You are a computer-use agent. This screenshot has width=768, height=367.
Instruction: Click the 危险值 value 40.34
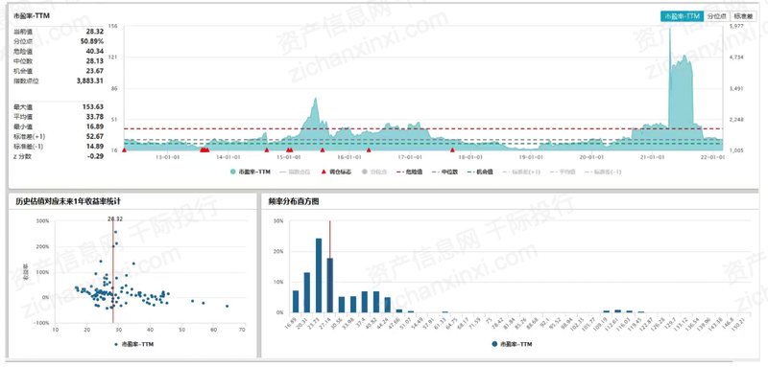(94, 51)
